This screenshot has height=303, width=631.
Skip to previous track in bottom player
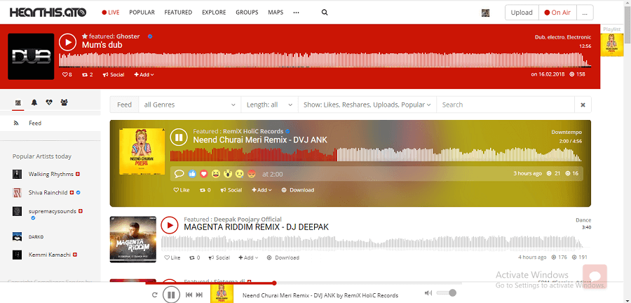(x=189, y=295)
